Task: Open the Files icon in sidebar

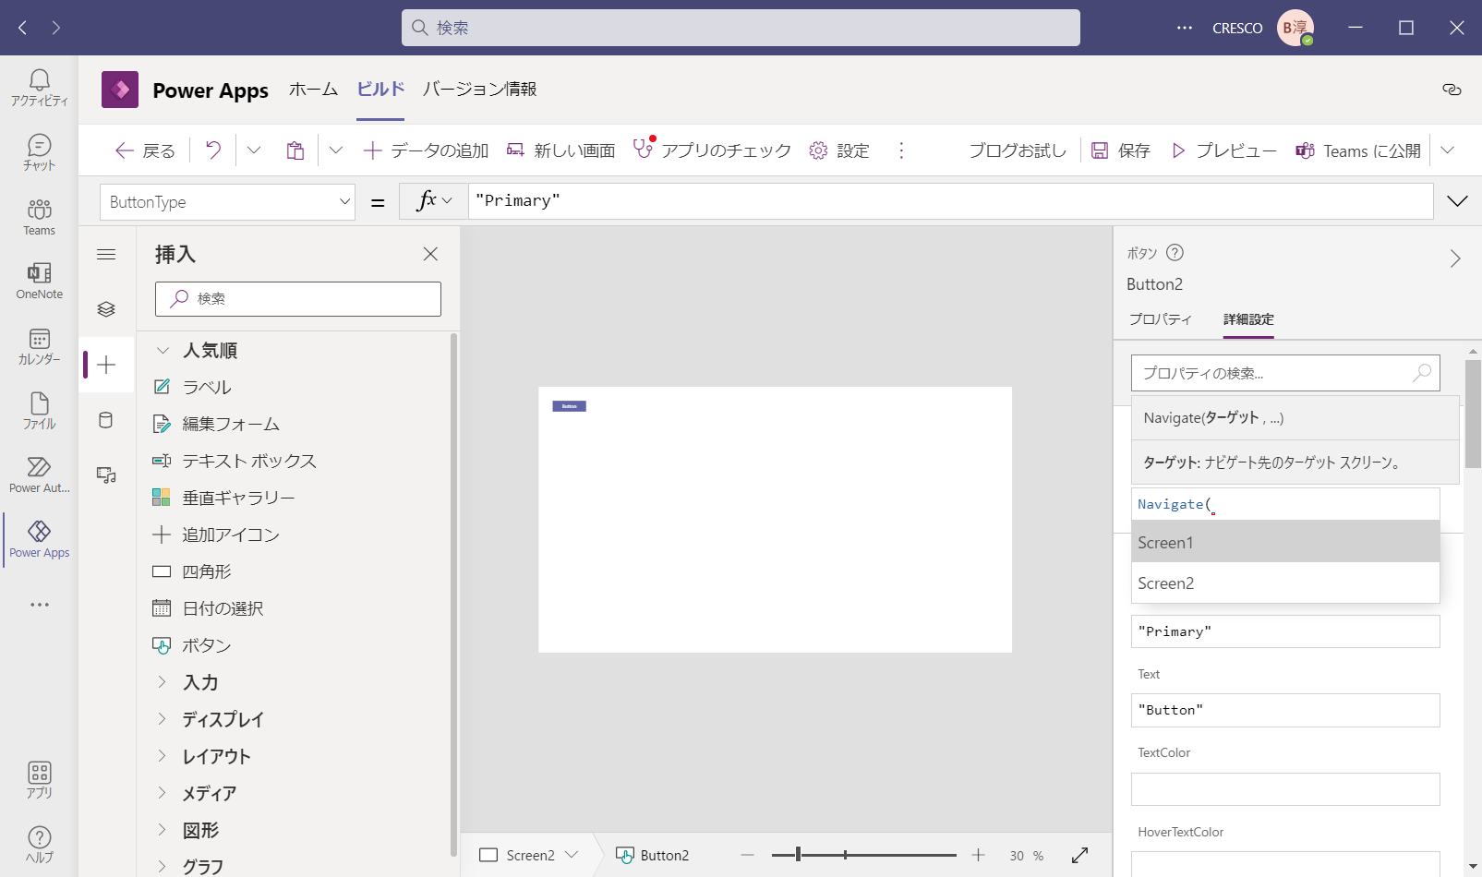Action: tap(39, 411)
